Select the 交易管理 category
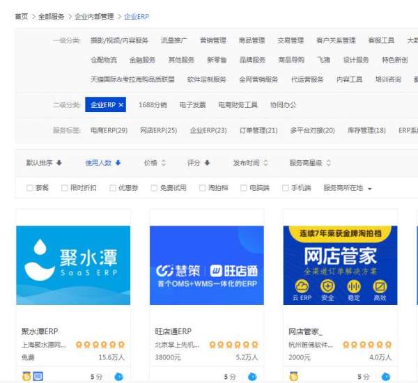The height and width of the screenshot is (383, 418). coord(291,40)
